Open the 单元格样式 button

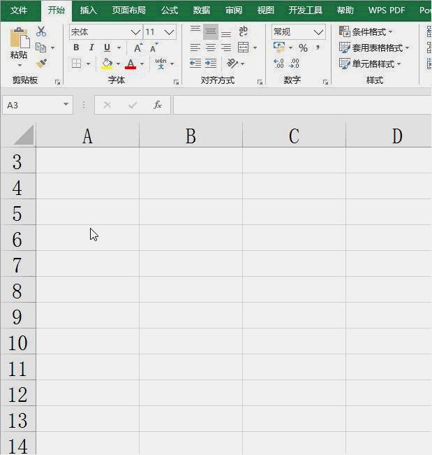369,64
